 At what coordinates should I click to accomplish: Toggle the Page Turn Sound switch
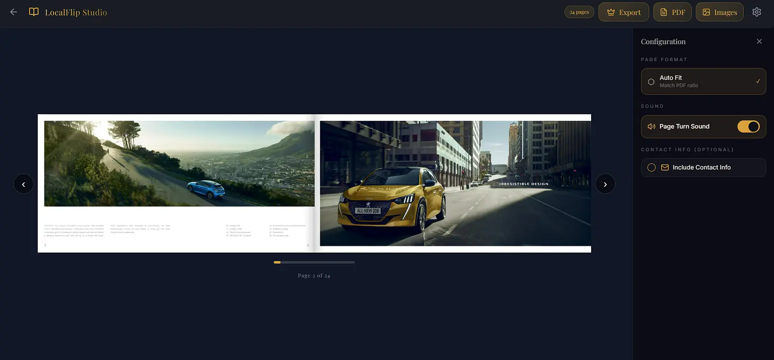point(748,126)
